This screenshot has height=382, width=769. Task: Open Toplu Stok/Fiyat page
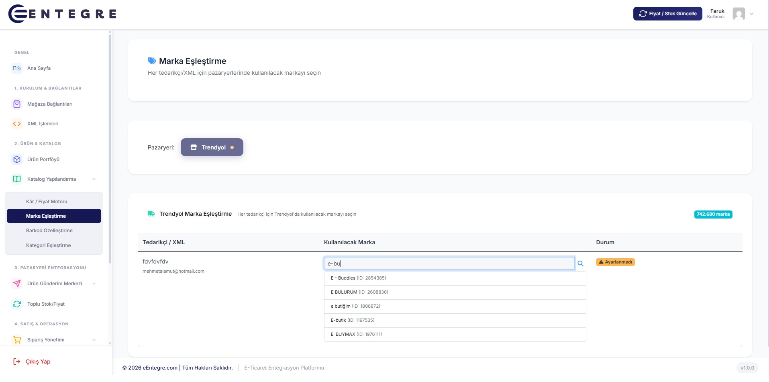(x=46, y=304)
